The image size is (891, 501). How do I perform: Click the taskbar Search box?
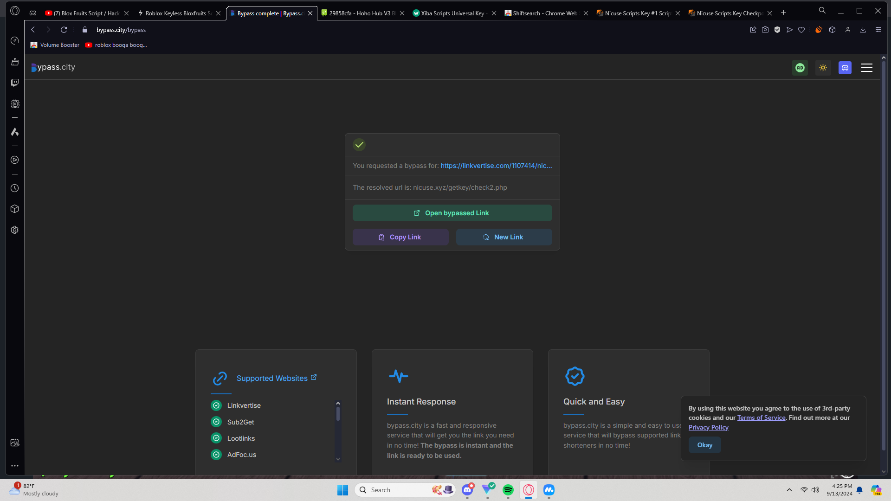pyautogui.click(x=406, y=490)
